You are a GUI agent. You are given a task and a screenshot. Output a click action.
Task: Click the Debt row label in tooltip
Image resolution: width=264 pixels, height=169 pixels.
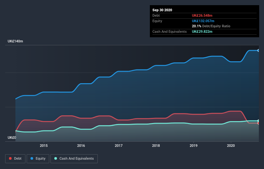156,15
